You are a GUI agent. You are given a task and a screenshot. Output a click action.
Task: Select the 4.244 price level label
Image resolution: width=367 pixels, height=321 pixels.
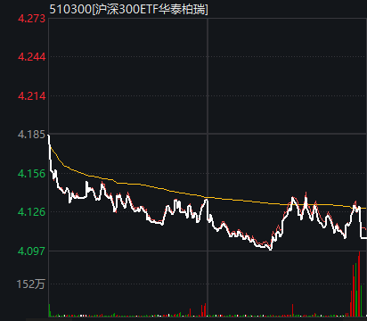click(x=31, y=56)
